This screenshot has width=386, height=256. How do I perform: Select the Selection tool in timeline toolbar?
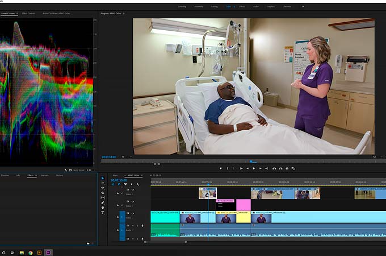103,179
